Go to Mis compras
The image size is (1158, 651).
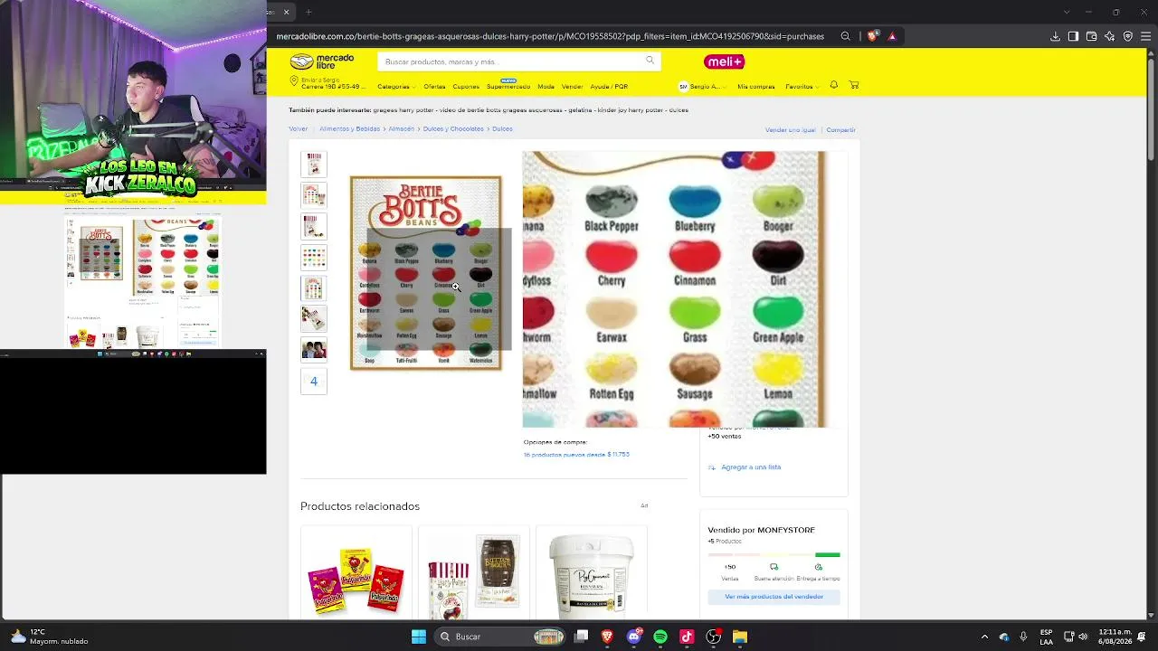(756, 86)
